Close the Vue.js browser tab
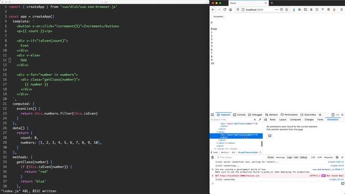Viewport: 345px width, 194px height. (266, 3)
